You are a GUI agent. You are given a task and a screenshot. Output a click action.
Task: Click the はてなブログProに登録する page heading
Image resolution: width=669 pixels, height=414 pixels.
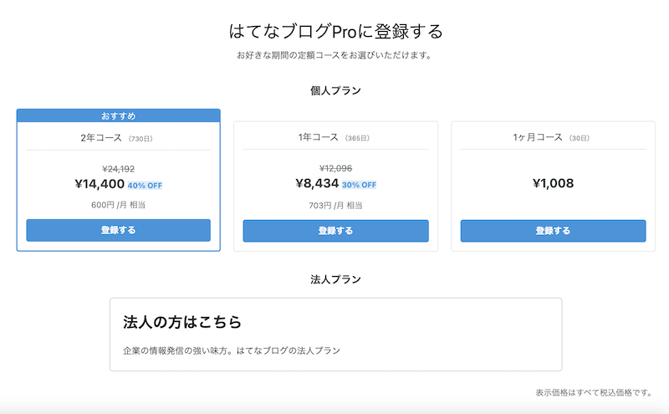pos(335,32)
